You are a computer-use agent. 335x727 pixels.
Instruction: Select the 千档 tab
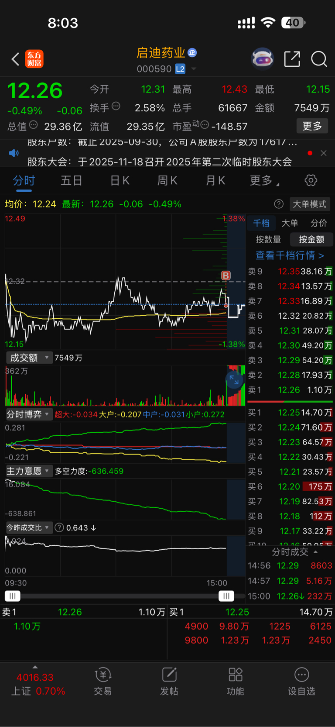261,223
